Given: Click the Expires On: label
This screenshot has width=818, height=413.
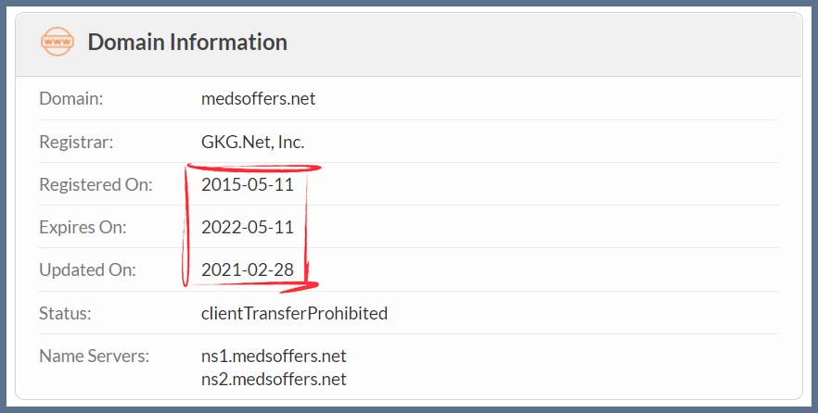Looking at the screenshot, I should click(x=83, y=227).
